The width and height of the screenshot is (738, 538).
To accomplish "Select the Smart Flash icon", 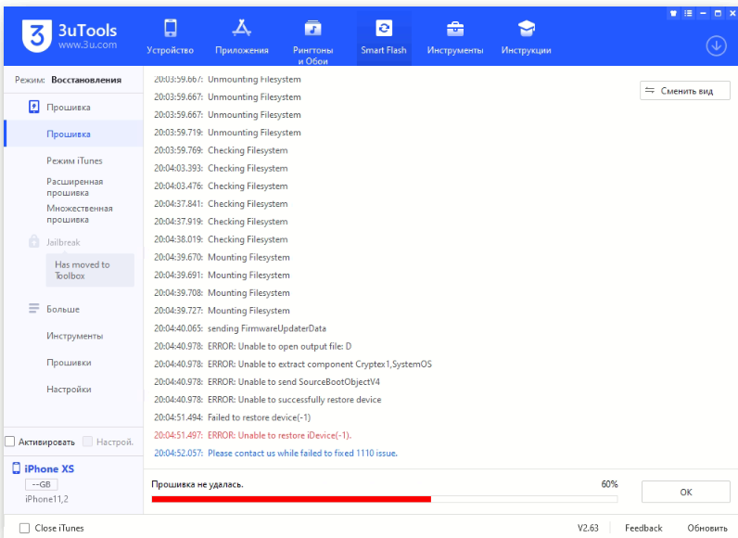I will click(384, 28).
